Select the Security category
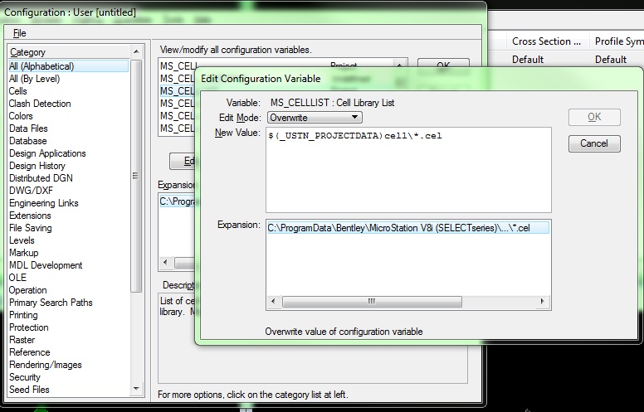The width and height of the screenshot is (644, 412). (x=25, y=377)
